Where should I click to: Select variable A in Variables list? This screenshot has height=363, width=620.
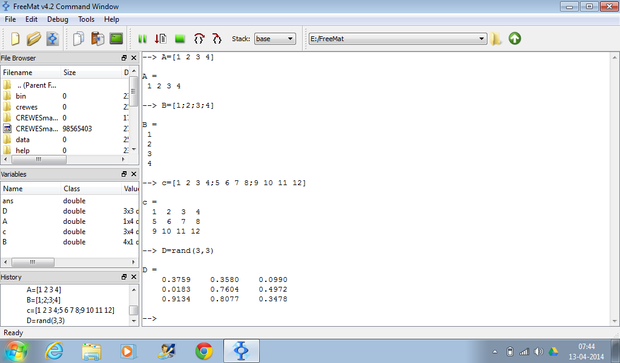[70, 221]
